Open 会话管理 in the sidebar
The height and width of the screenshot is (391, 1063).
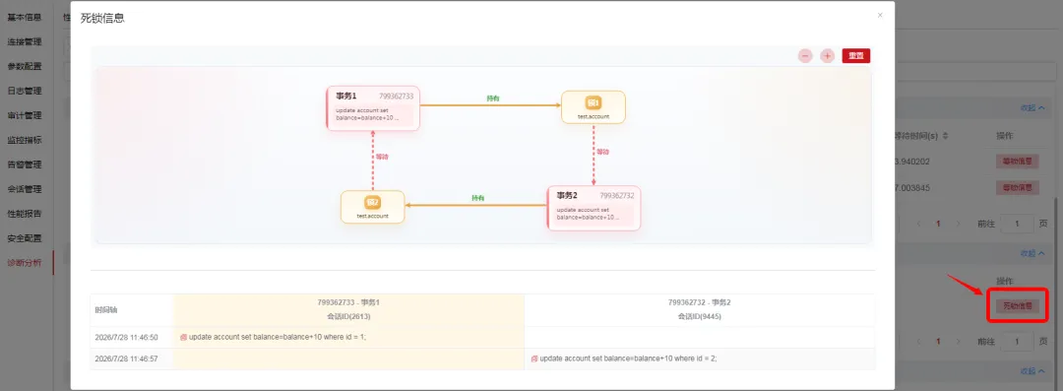coord(25,189)
